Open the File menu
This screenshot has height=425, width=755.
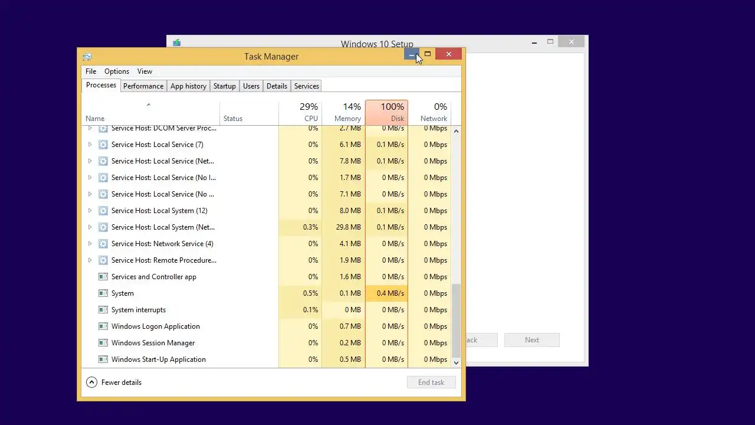pos(91,71)
